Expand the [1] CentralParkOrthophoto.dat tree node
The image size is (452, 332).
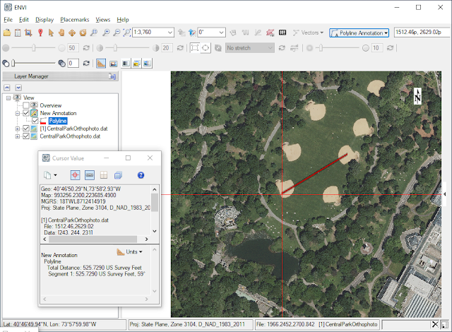tap(17, 129)
